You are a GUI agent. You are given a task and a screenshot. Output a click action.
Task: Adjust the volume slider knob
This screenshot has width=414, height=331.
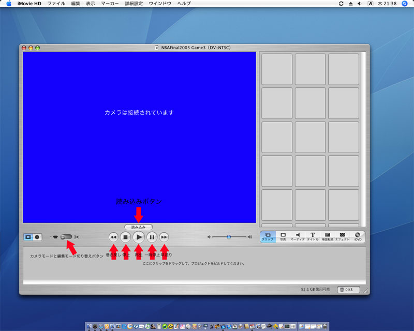[x=228, y=237]
